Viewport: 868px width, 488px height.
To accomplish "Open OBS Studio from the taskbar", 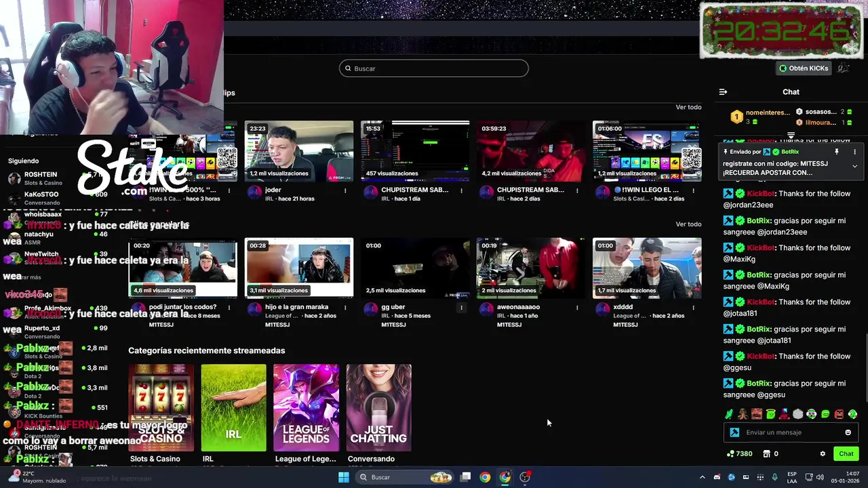I will coord(525,477).
